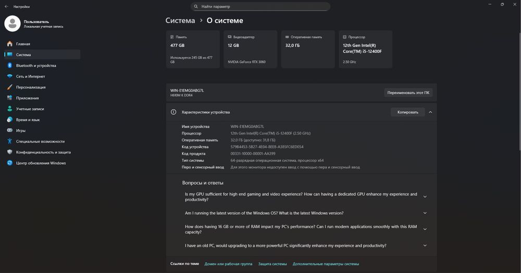Open Персонализация settings

pyautogui.click(x=42, y=87)
